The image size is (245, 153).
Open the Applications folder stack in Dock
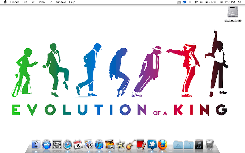point(178,145)
